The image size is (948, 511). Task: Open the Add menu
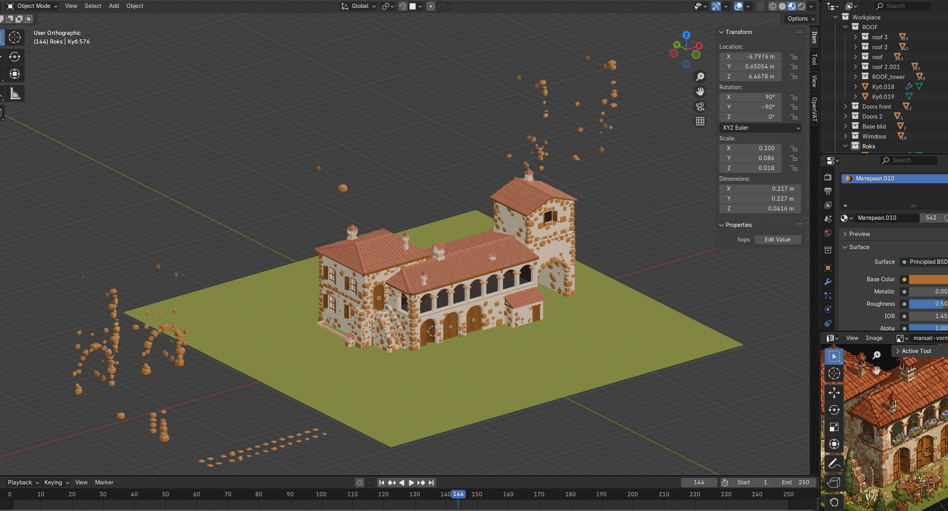114,6
